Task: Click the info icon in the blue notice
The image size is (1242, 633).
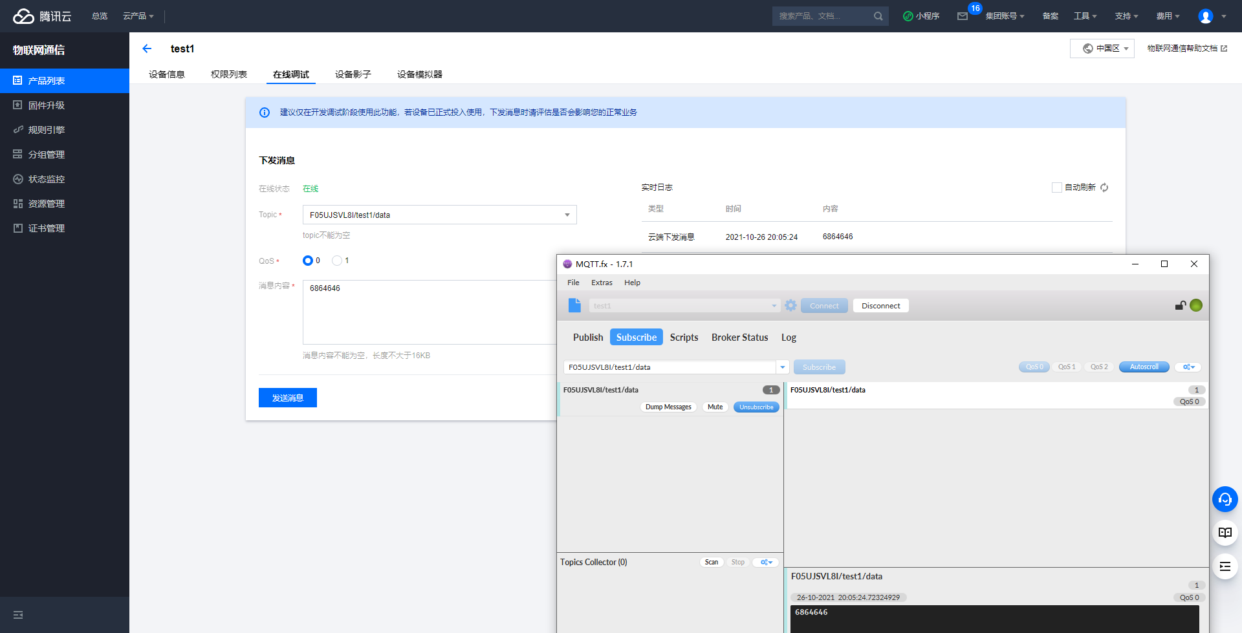Action: click(265, 113)
